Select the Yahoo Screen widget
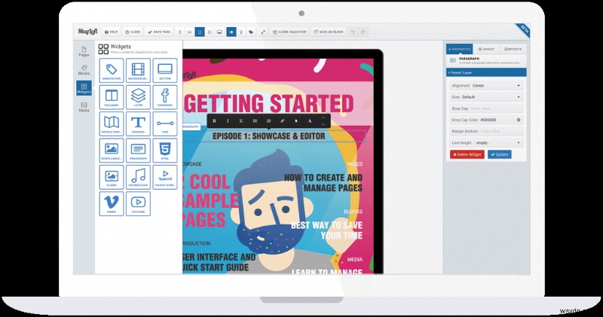 point(165,177)
